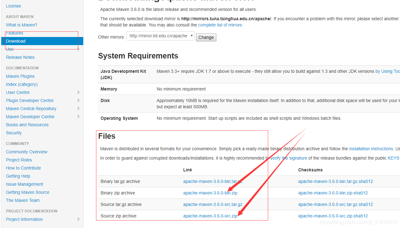Open the by Using Toolchains link in the JDK row
Screen dimensions: 400x228
point(388,71)
